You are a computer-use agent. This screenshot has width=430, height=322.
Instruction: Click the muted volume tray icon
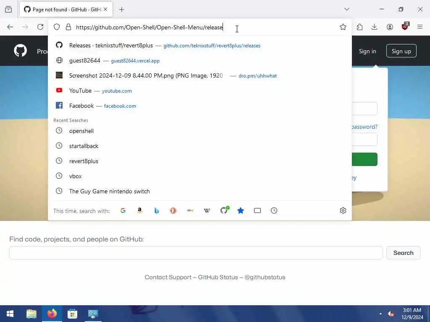(391, 314)
